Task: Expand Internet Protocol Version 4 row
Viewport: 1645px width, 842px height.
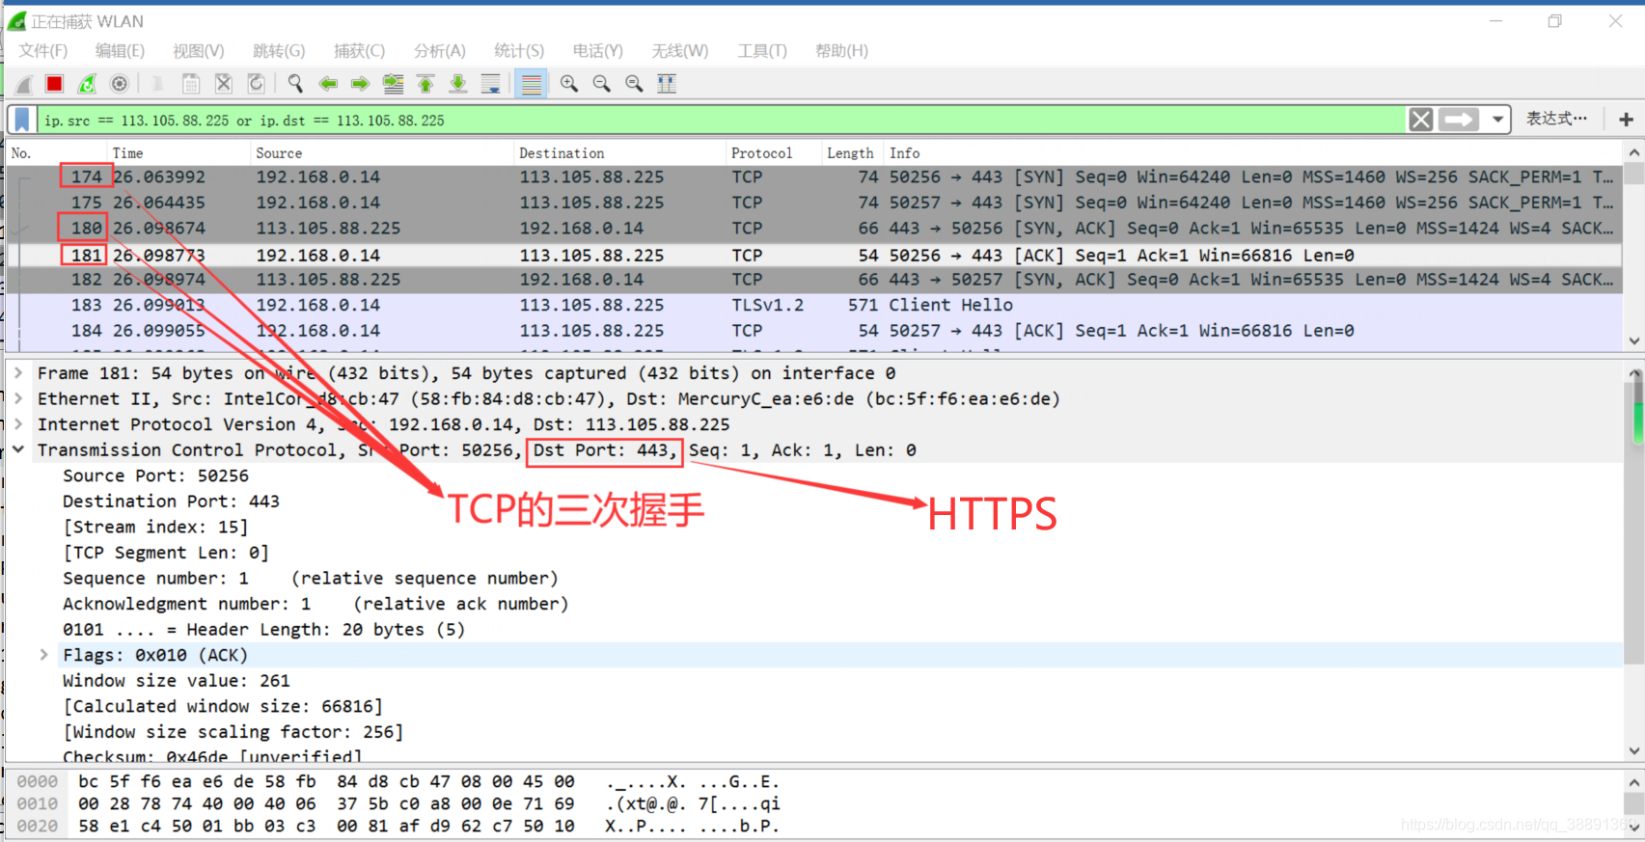Action: pyautogui.click(x=18, y=423)
